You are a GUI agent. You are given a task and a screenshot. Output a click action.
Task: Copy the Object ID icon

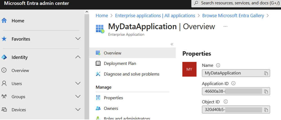pyautogui.click(x=266, y=110)
